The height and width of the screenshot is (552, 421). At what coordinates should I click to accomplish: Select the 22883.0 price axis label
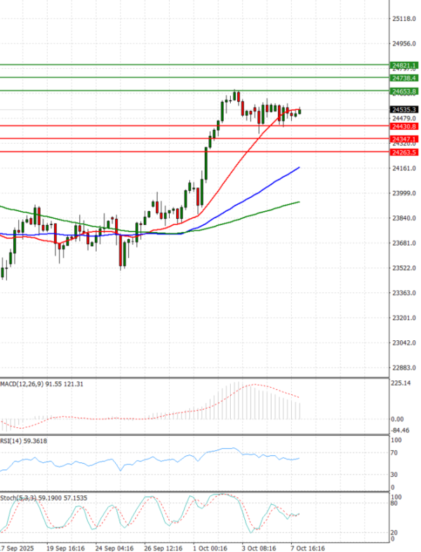coord(406,368)
